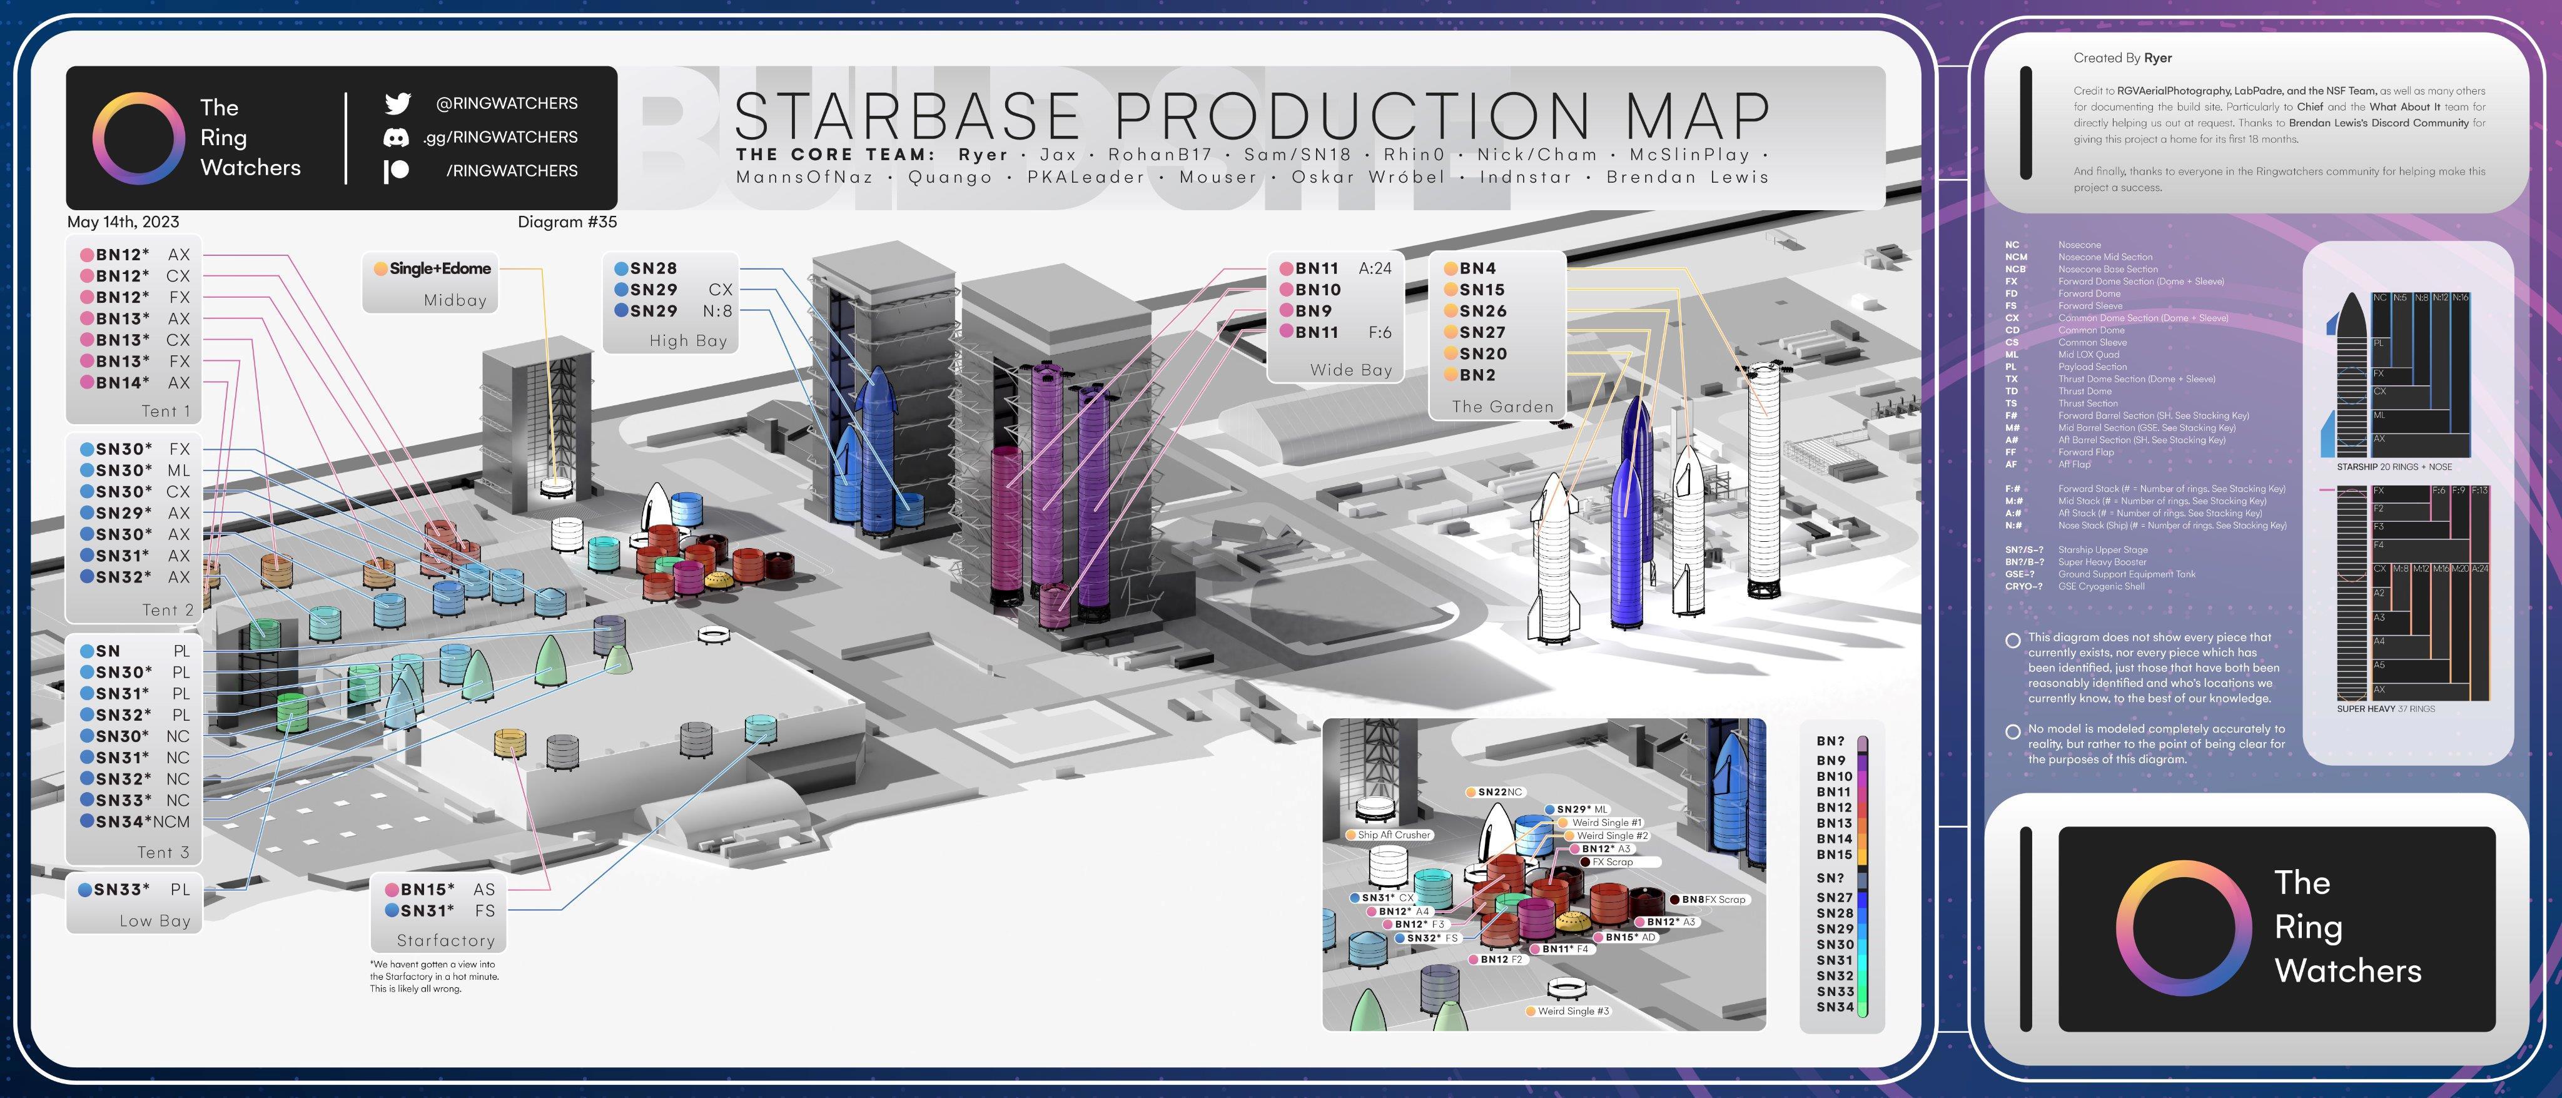The image size is (2562, 1098).
Task: Click the @RINGWATCHERS Twitter handle
Action: 506,103
